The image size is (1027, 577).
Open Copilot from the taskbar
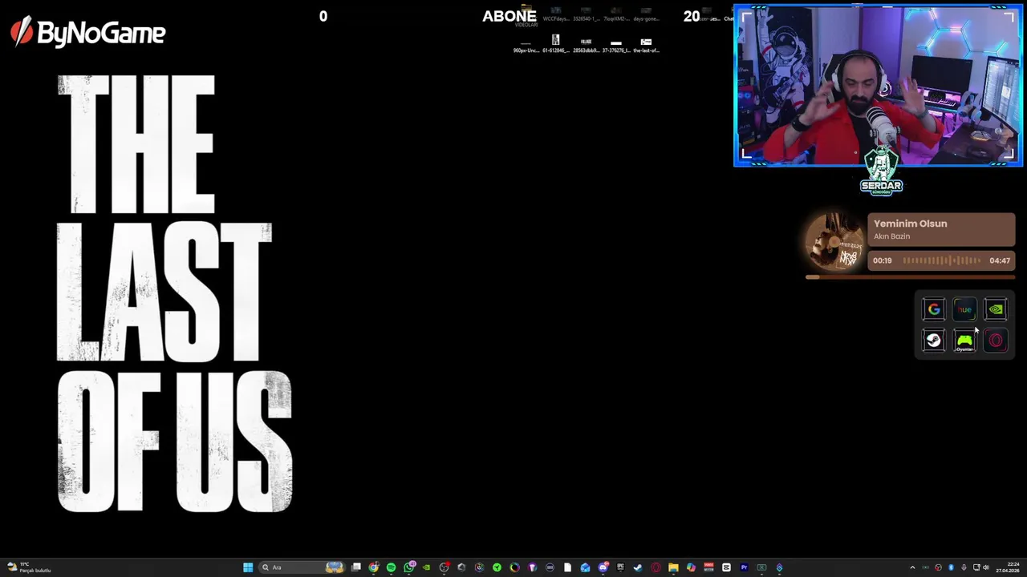(691, 567)
